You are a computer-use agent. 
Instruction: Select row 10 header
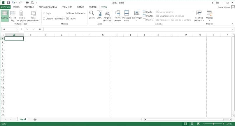[2, 70]
